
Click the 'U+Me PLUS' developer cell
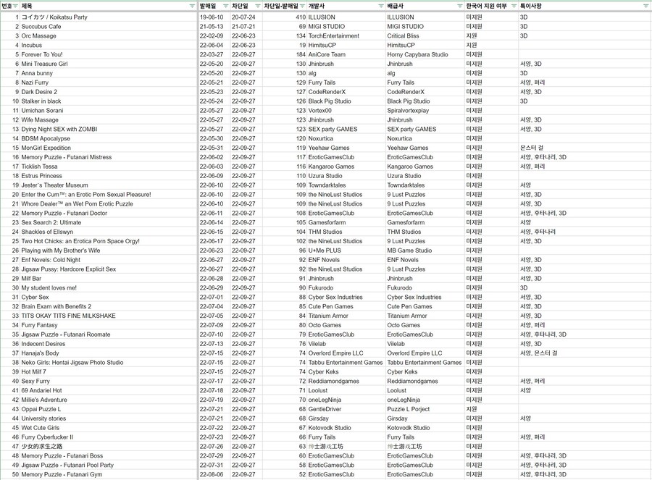346,250
